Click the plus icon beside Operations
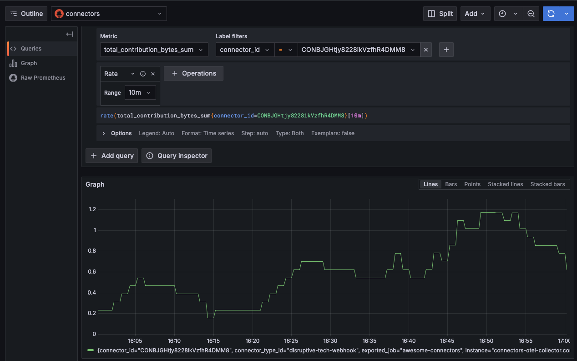 click(x=175, y=73)
